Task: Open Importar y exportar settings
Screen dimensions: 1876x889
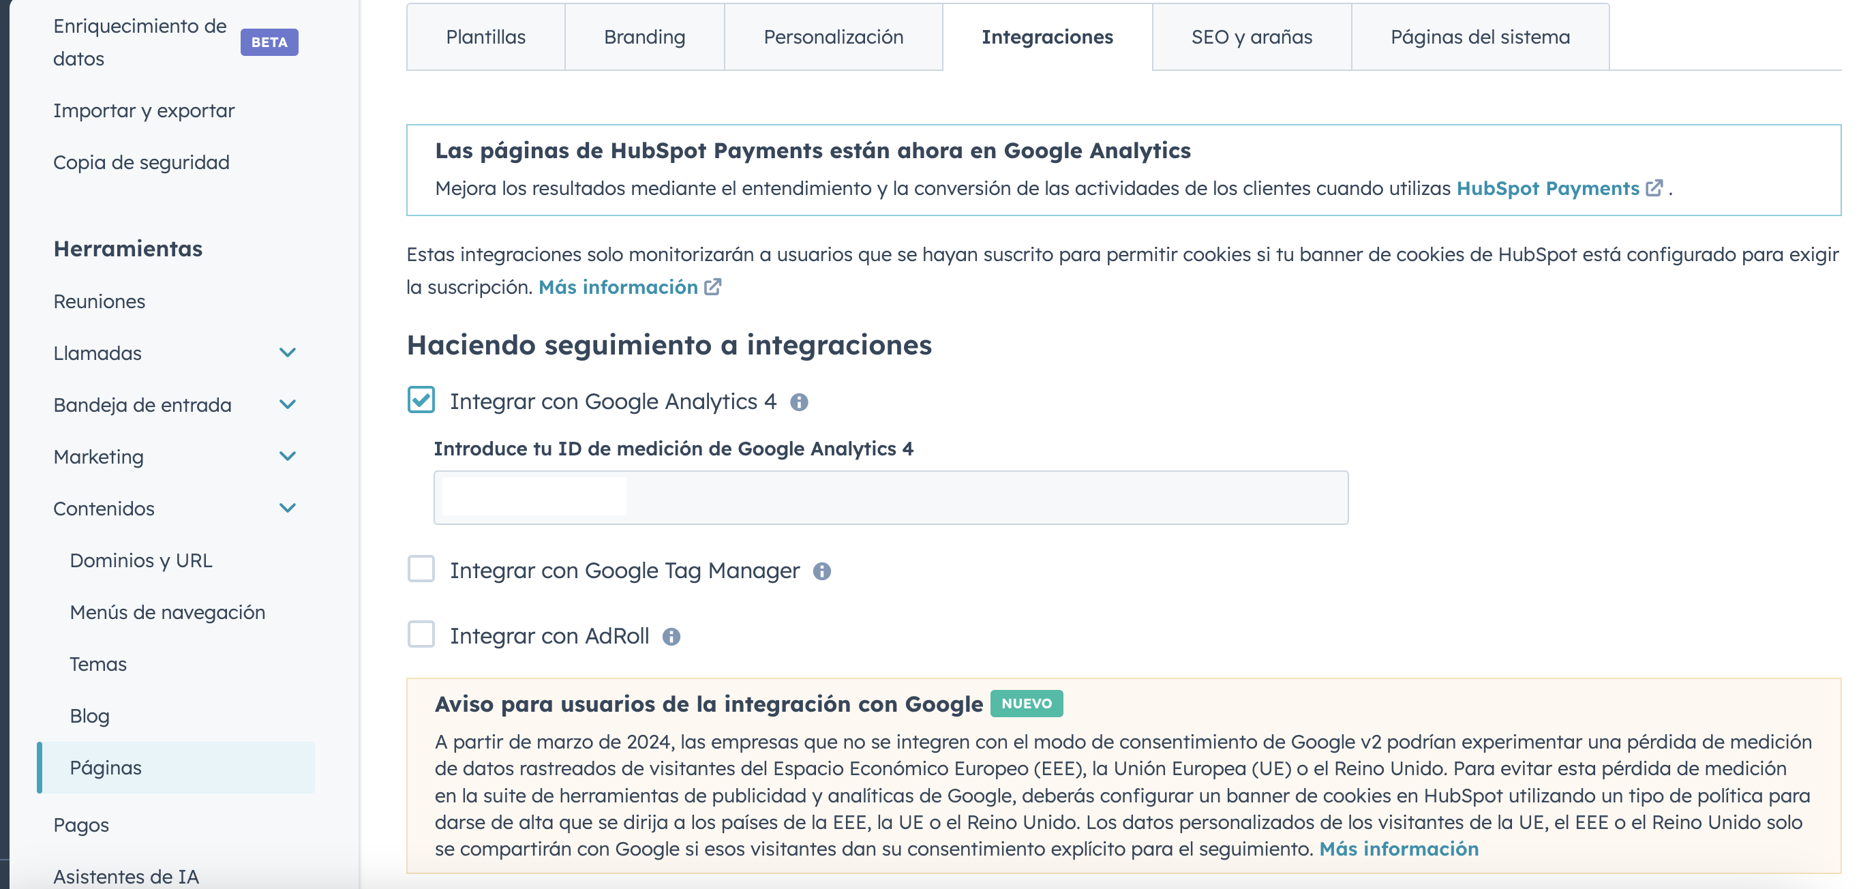Action: 143,110
